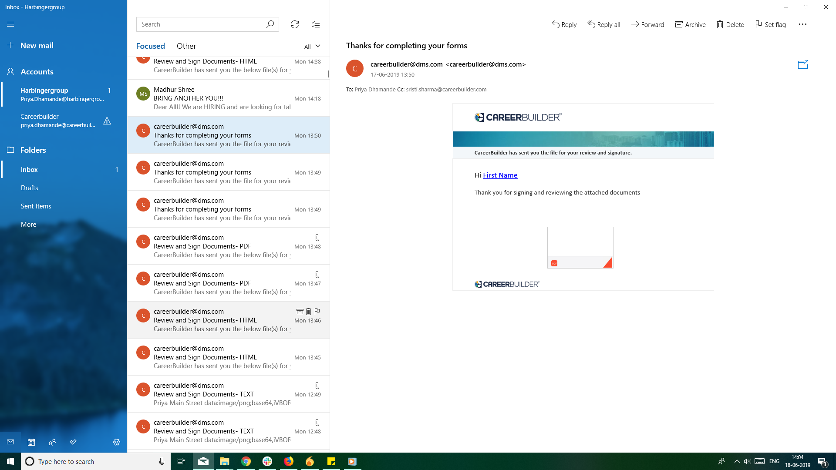Open Task View on taskbar
The image size is (836, 470).
(181, 461)
